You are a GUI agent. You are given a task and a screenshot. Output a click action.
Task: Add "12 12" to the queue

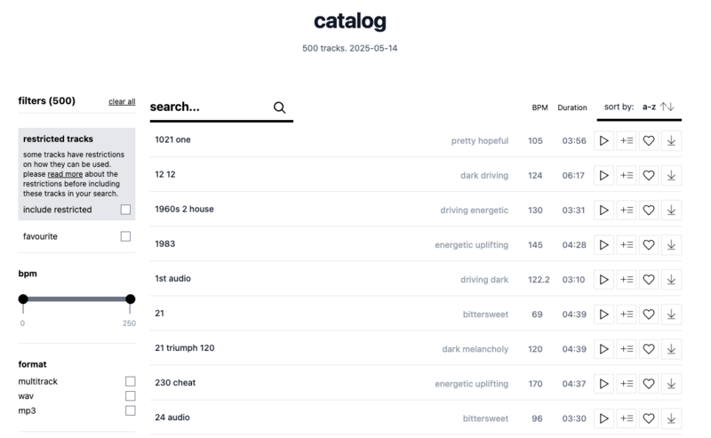click(x=627, y=175)
